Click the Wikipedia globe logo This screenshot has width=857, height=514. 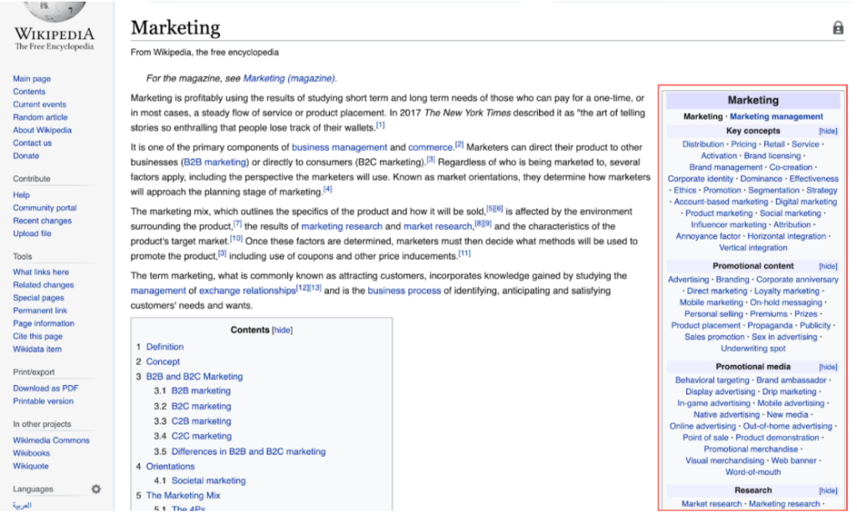(x=54, y=11)
